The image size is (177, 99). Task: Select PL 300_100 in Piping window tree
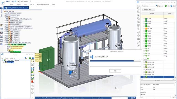tap(11, 62)
